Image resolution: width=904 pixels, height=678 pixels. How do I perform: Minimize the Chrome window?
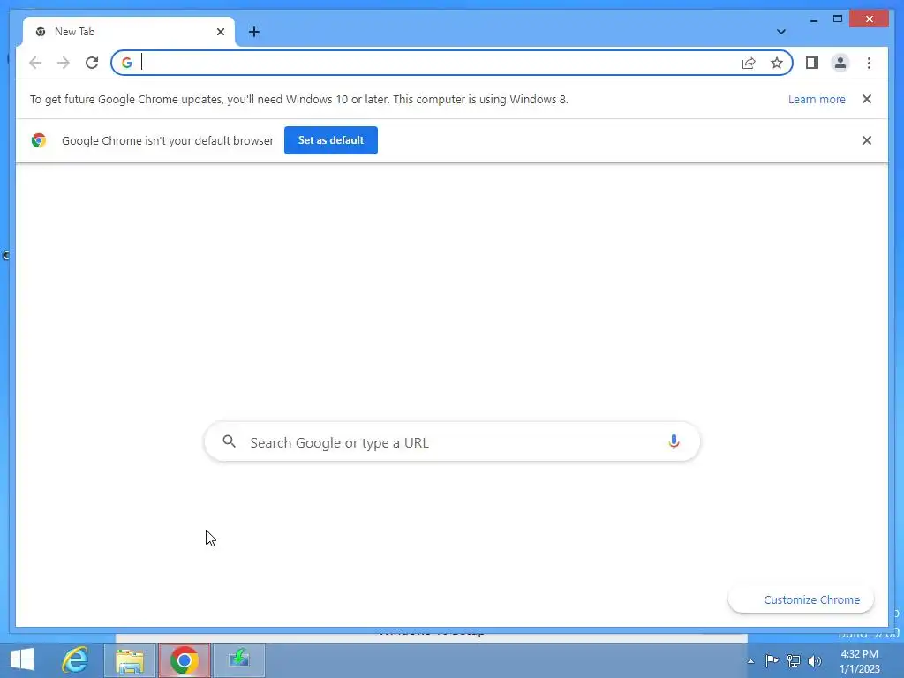coord(813,19)
